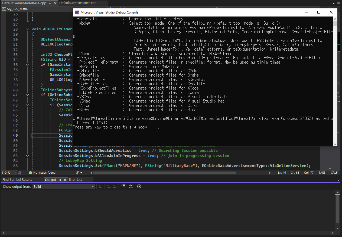Close the DefaultGameModeBase.cpp tab
This screenshot has height=237, width=342.
(55, 3)
